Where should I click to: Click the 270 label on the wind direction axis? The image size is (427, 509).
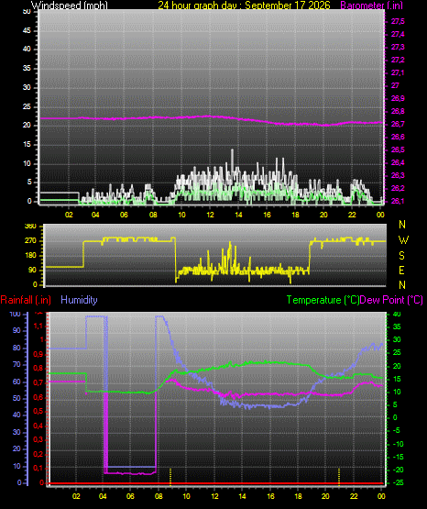(x=30, y=241)
